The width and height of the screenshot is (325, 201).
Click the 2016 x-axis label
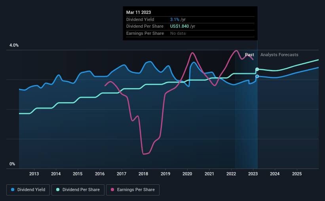point(100,174)
